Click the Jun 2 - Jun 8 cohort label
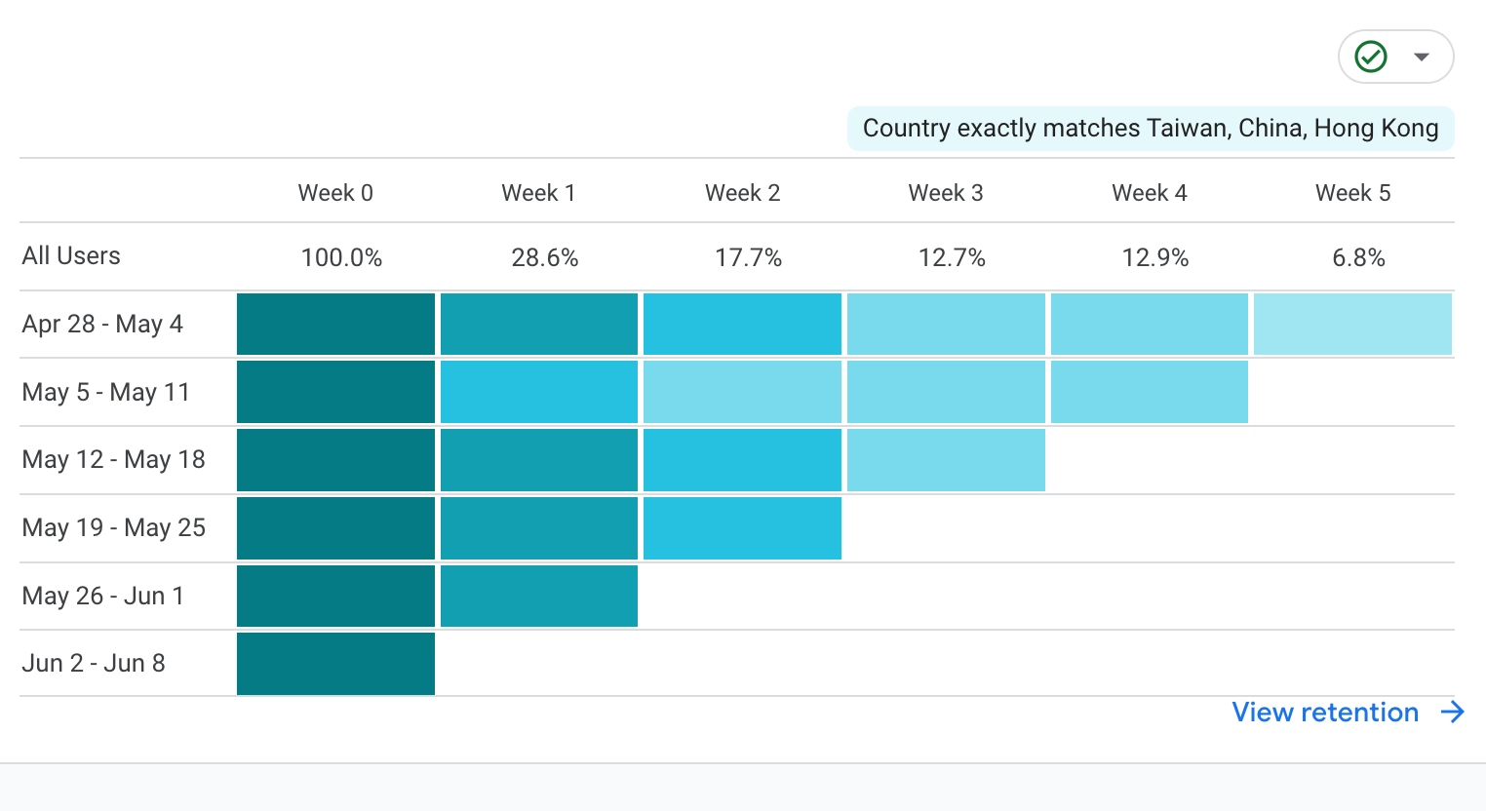1486x811 pixels. coord(94,664)
